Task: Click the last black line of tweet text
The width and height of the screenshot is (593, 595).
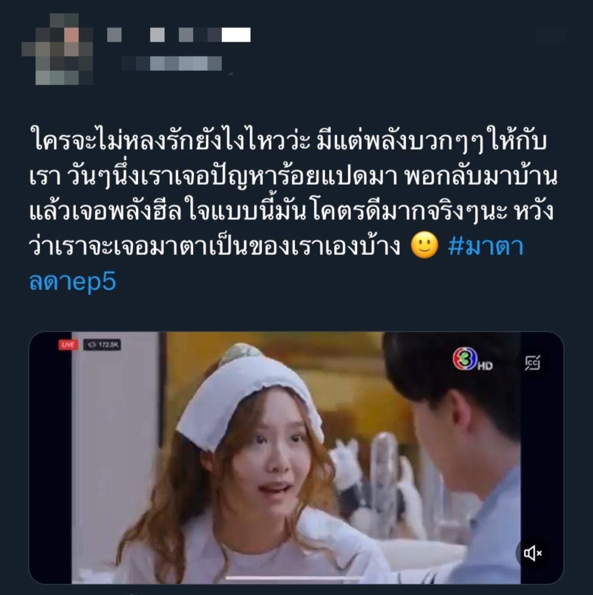Action: pos(215,246)
